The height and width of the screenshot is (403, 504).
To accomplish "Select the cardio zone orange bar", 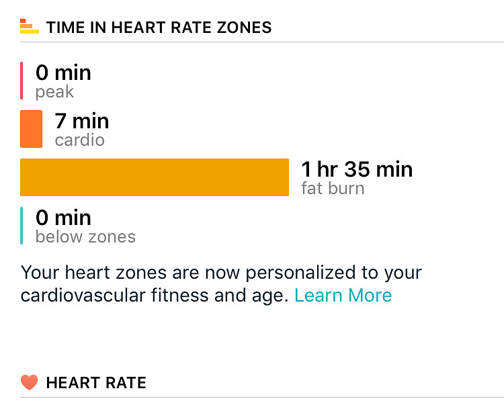I will (x=31, y=129).
